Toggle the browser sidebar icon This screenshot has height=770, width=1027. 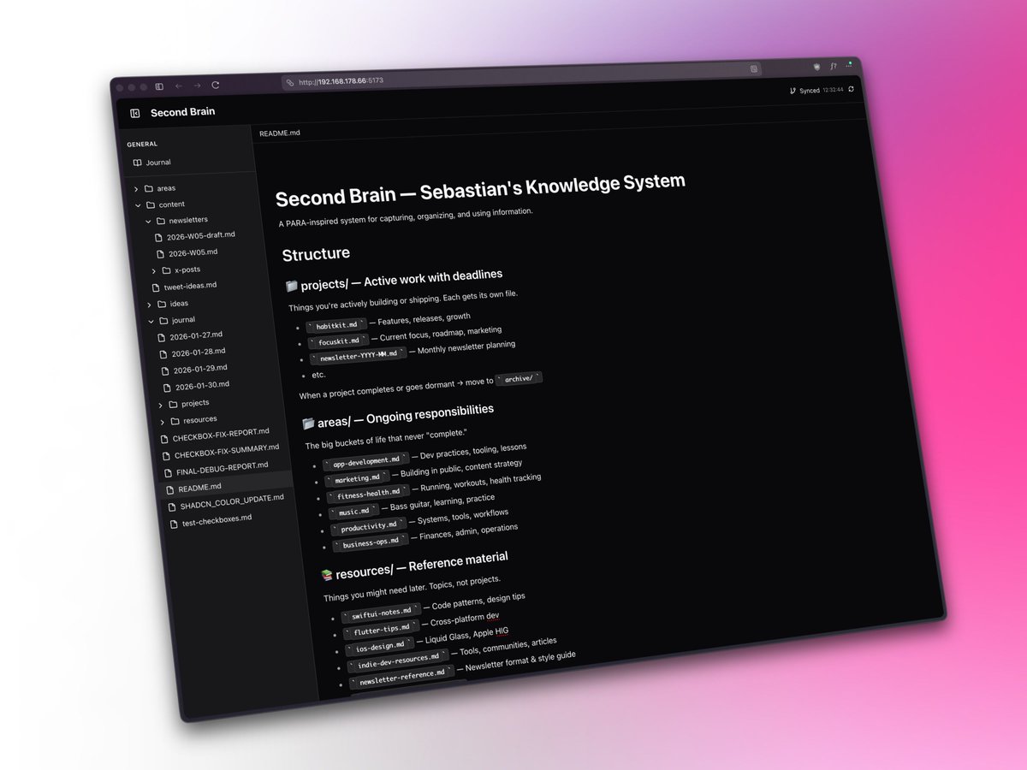159,87
